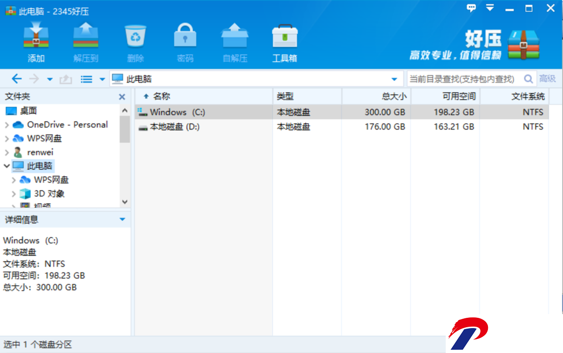Click the 198.23 GB cell in the drive list

coord(454,112)
